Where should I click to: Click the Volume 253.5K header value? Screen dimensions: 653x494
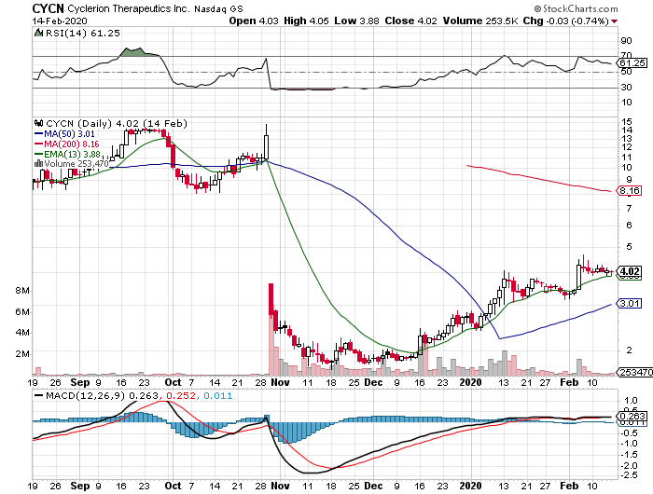(x=500, y=21)
